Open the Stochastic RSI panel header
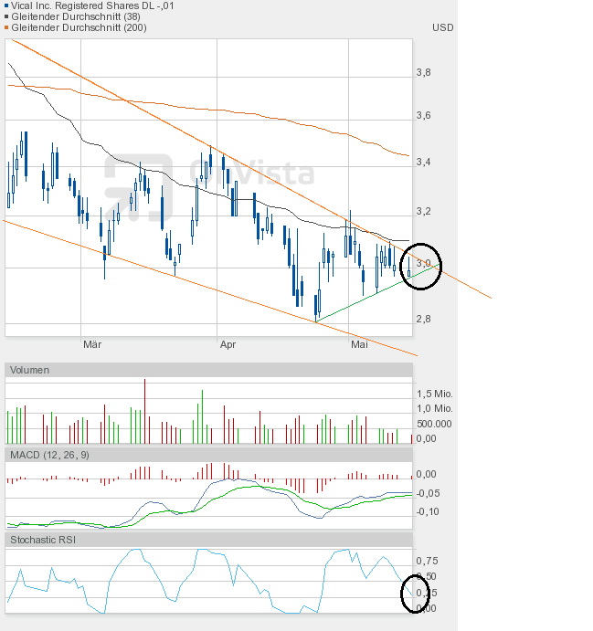Screen dimensions: 593x631 [x=43, y=540]
